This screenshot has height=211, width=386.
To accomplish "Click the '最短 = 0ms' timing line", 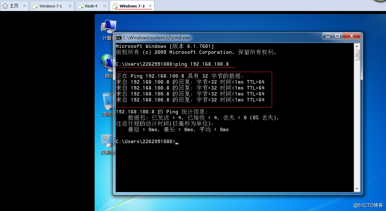I will tap(178, 130).
